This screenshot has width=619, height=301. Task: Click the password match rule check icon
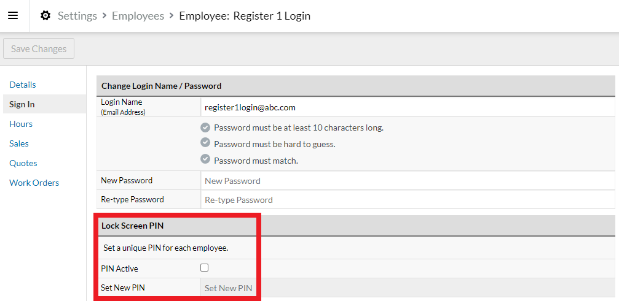[x=205, y=159]
